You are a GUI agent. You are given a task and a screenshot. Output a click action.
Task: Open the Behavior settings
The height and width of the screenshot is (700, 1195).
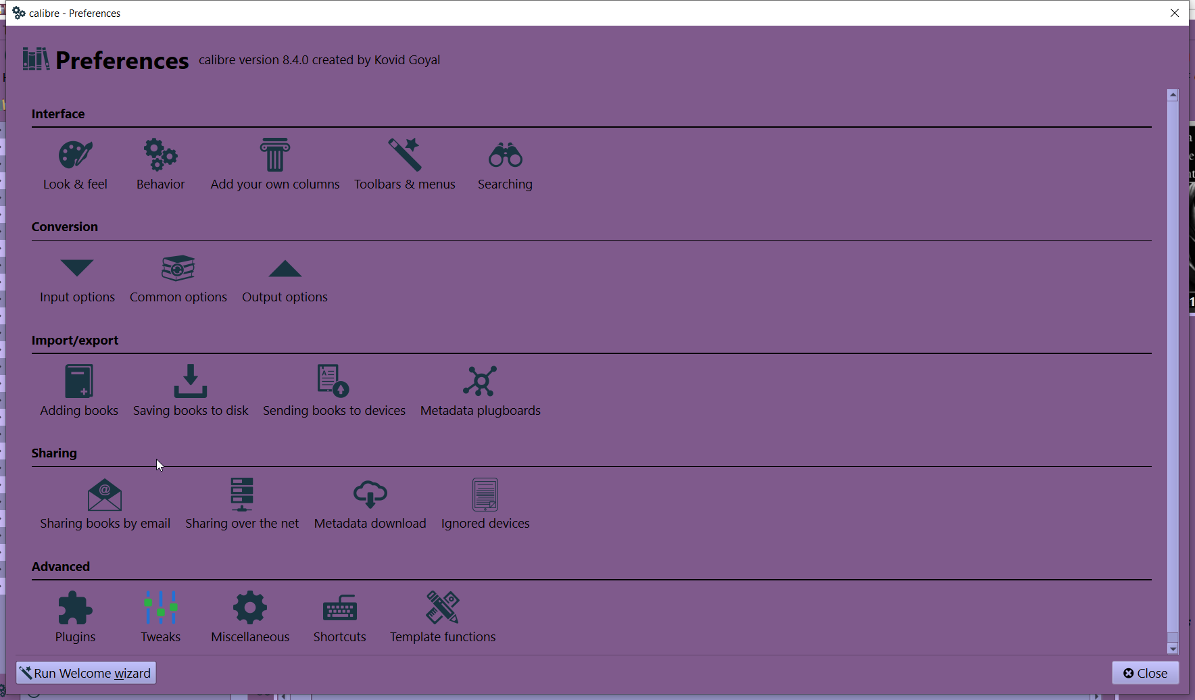coord(160,165)
